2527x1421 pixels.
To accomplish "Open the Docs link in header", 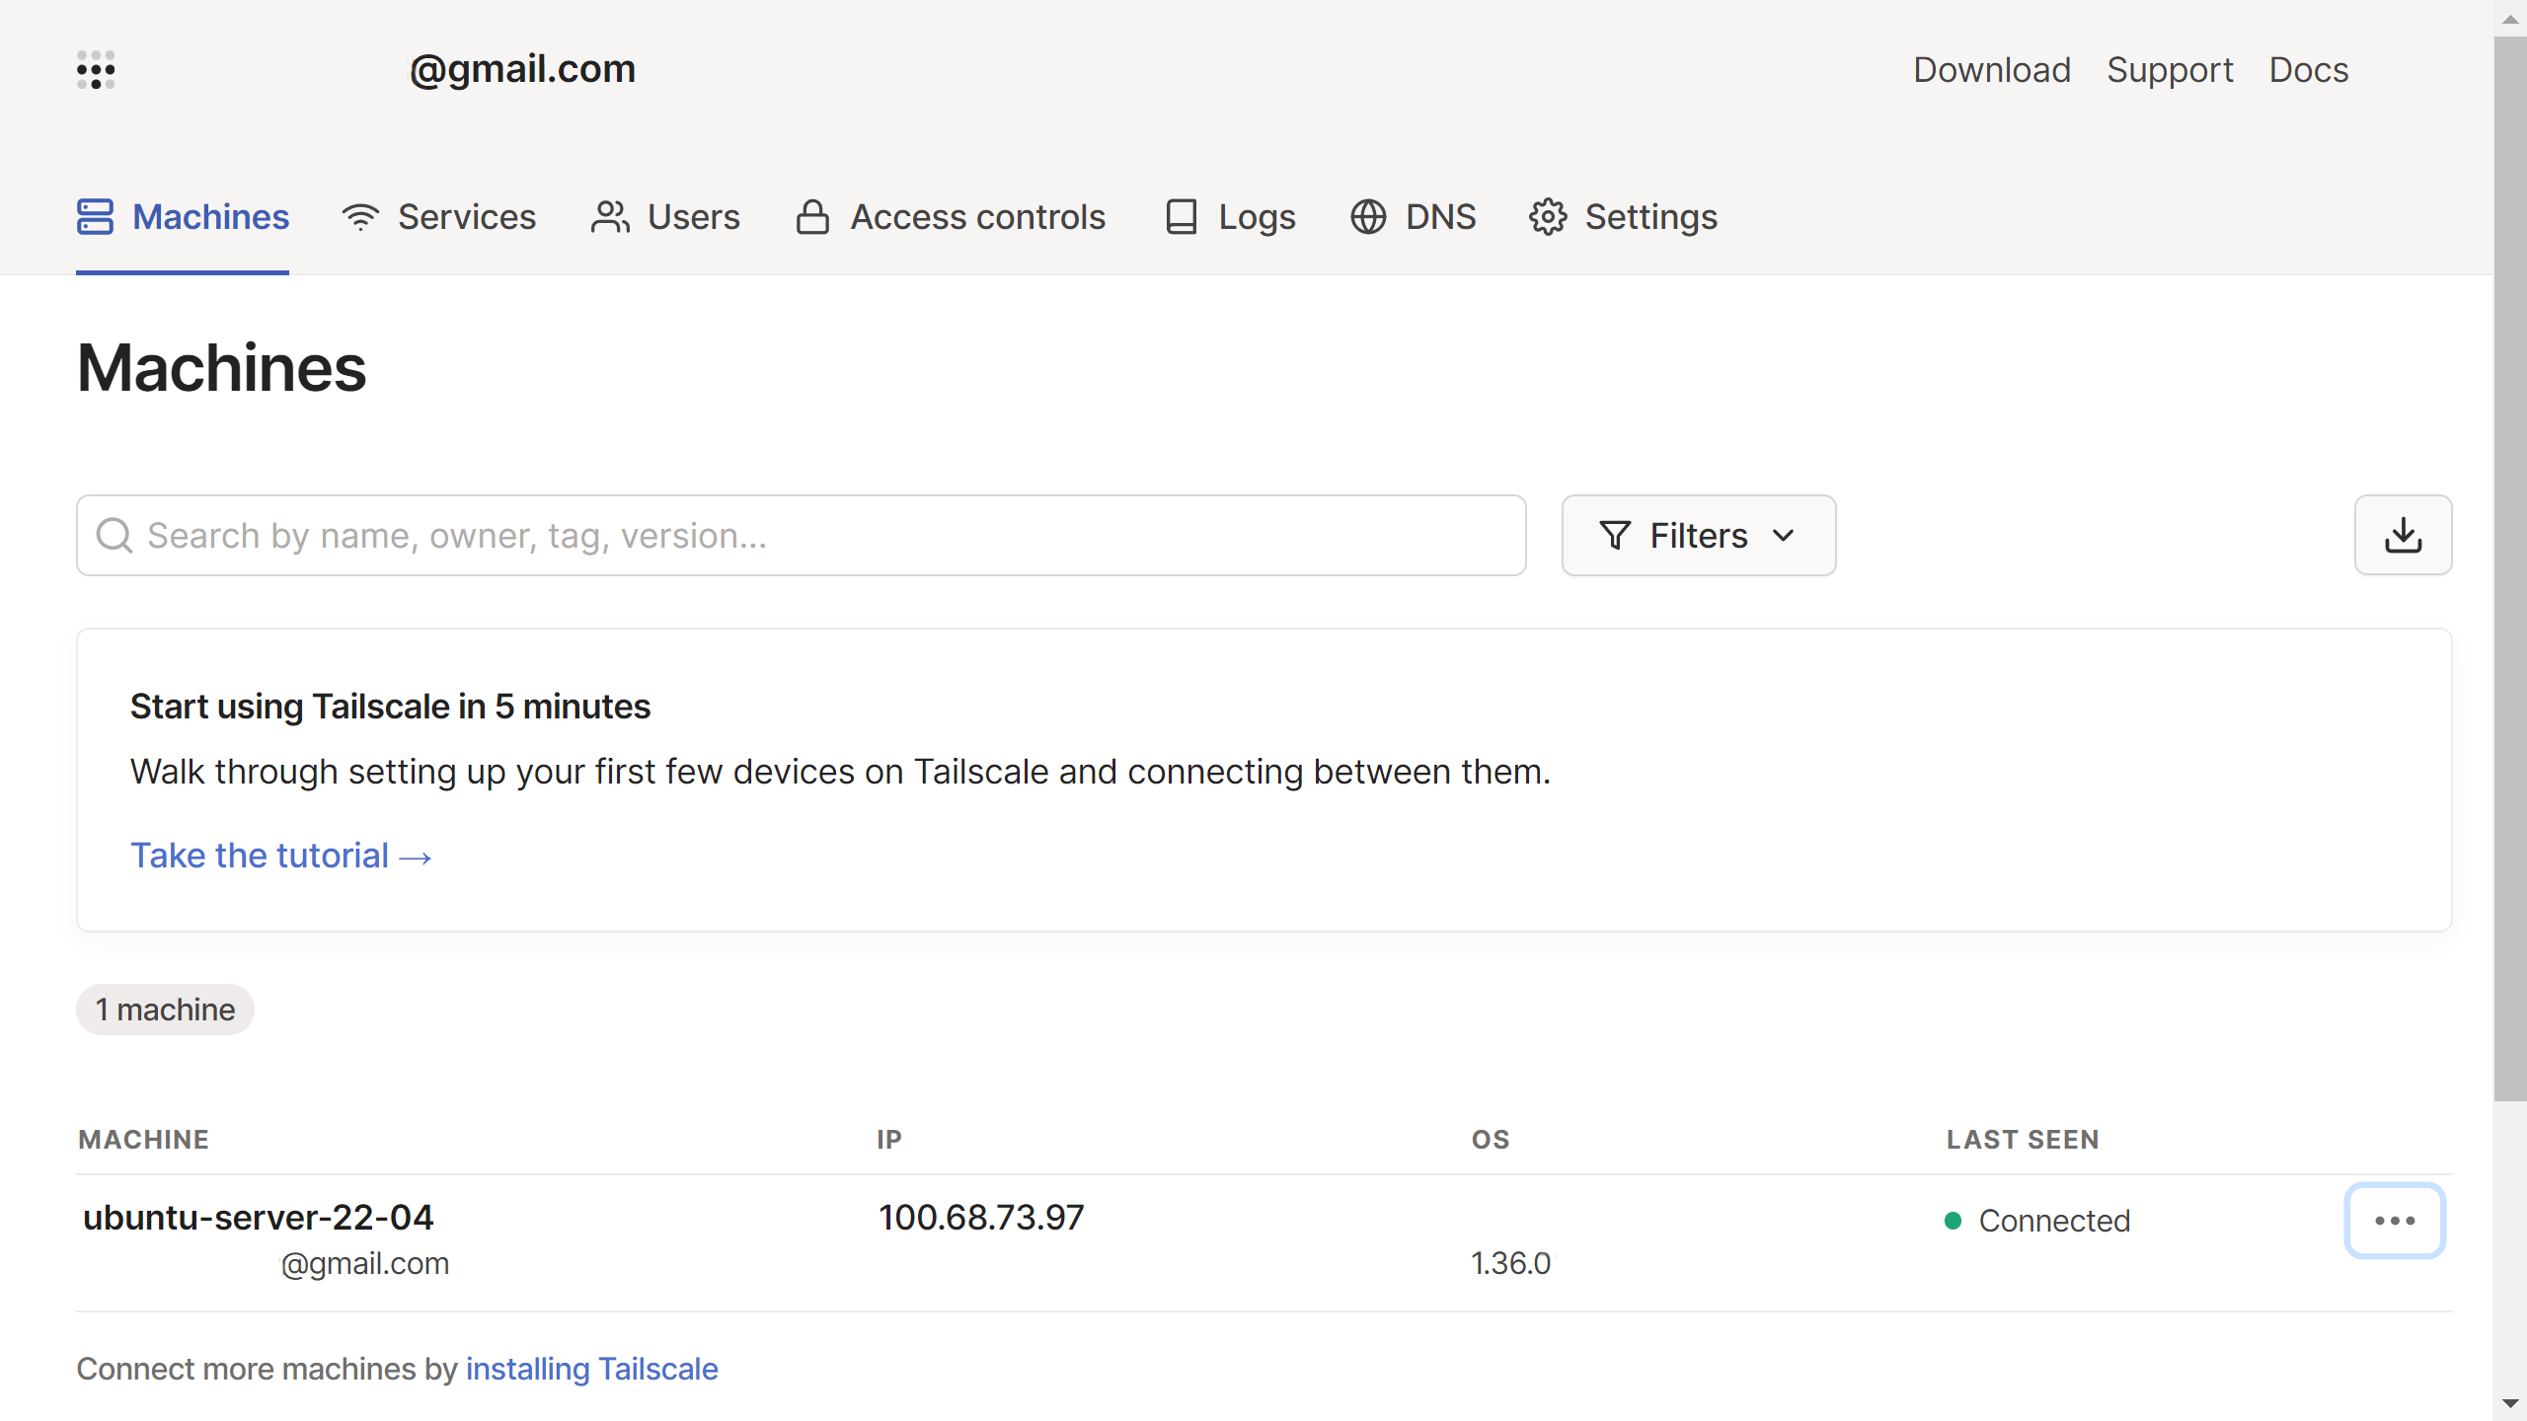I will [x=2308, y=70].
